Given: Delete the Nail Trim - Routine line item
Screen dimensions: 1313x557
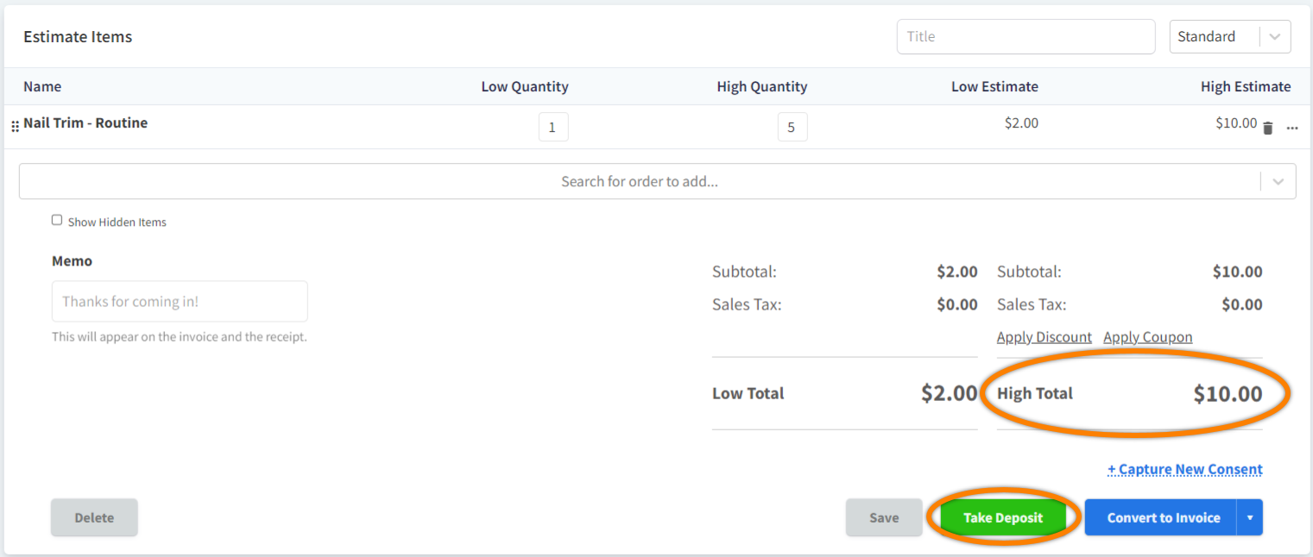Looking at the screenshot, I should click(1267, 126).
